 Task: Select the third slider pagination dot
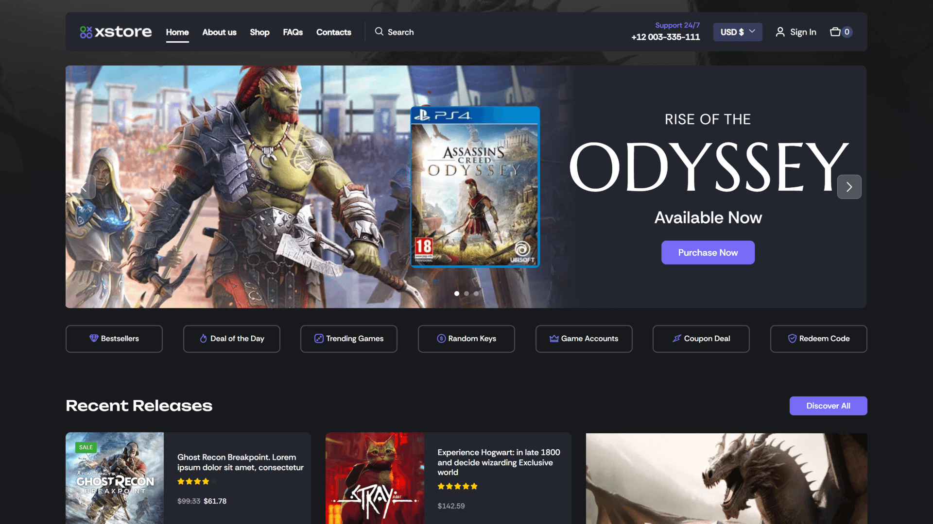point(476,294)
